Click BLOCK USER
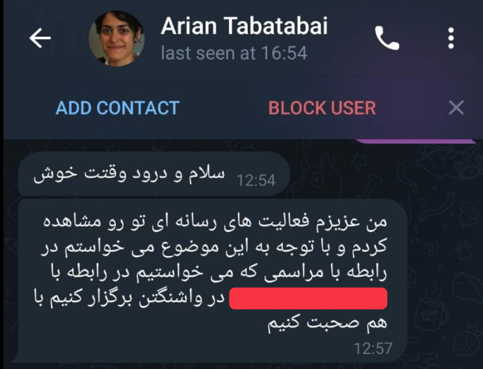The image size is (483, 369). 322,108
